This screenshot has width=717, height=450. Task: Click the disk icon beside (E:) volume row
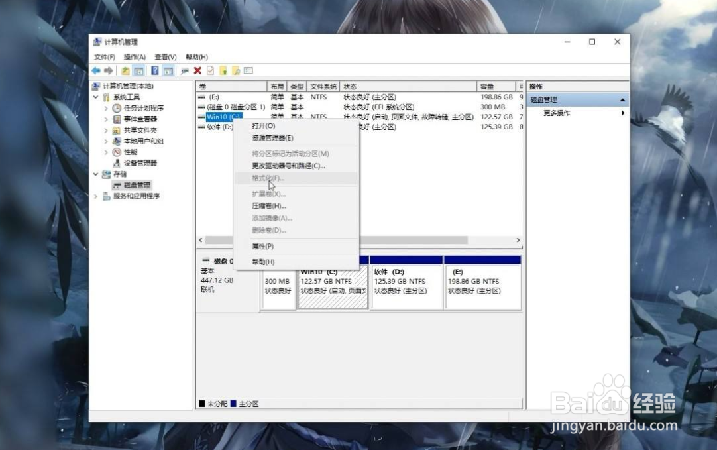[x=201, y=97]
